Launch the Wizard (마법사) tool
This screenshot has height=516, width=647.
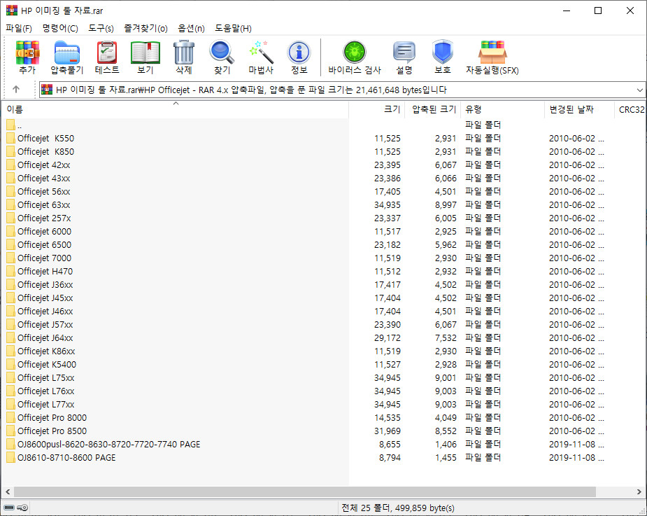(261, 57)
